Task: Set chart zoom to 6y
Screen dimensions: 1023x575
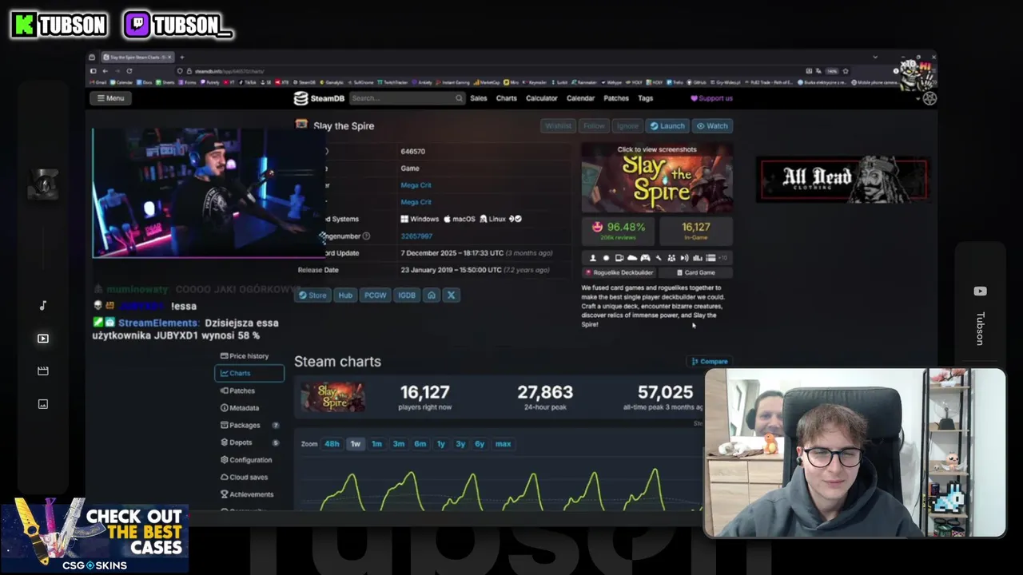Action: click(x=479, y=444)
